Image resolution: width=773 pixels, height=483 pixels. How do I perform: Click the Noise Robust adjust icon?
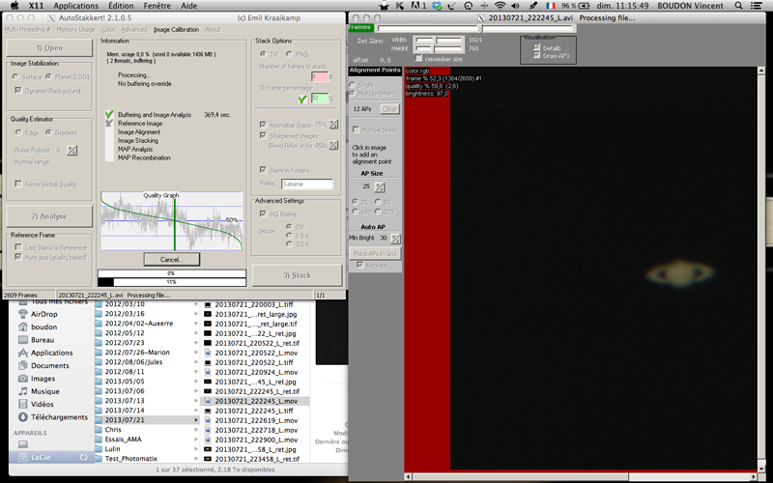[72, 150]
